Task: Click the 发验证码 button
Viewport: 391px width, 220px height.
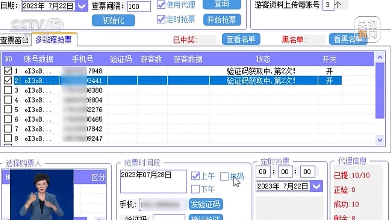Action: click(205, 204)
